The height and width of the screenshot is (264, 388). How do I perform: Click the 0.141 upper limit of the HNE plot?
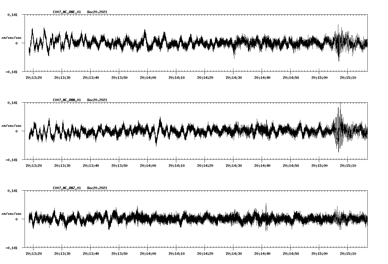pyautogui.click(x=13, y=15)
